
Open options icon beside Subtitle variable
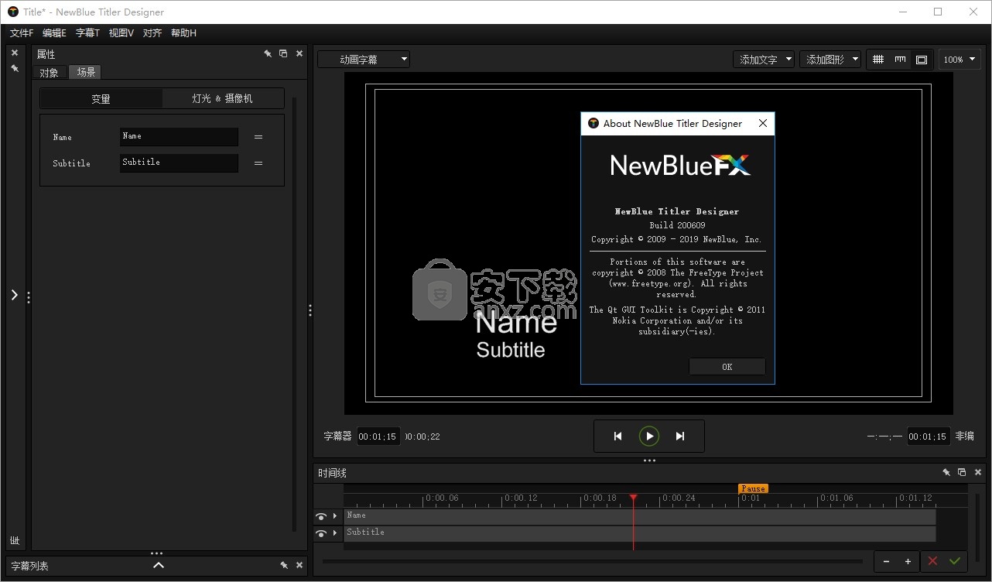coord(258,163)
